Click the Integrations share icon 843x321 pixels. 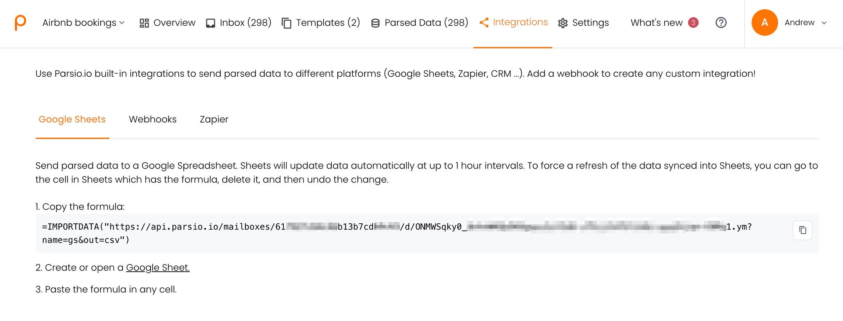tap(484, 23)
